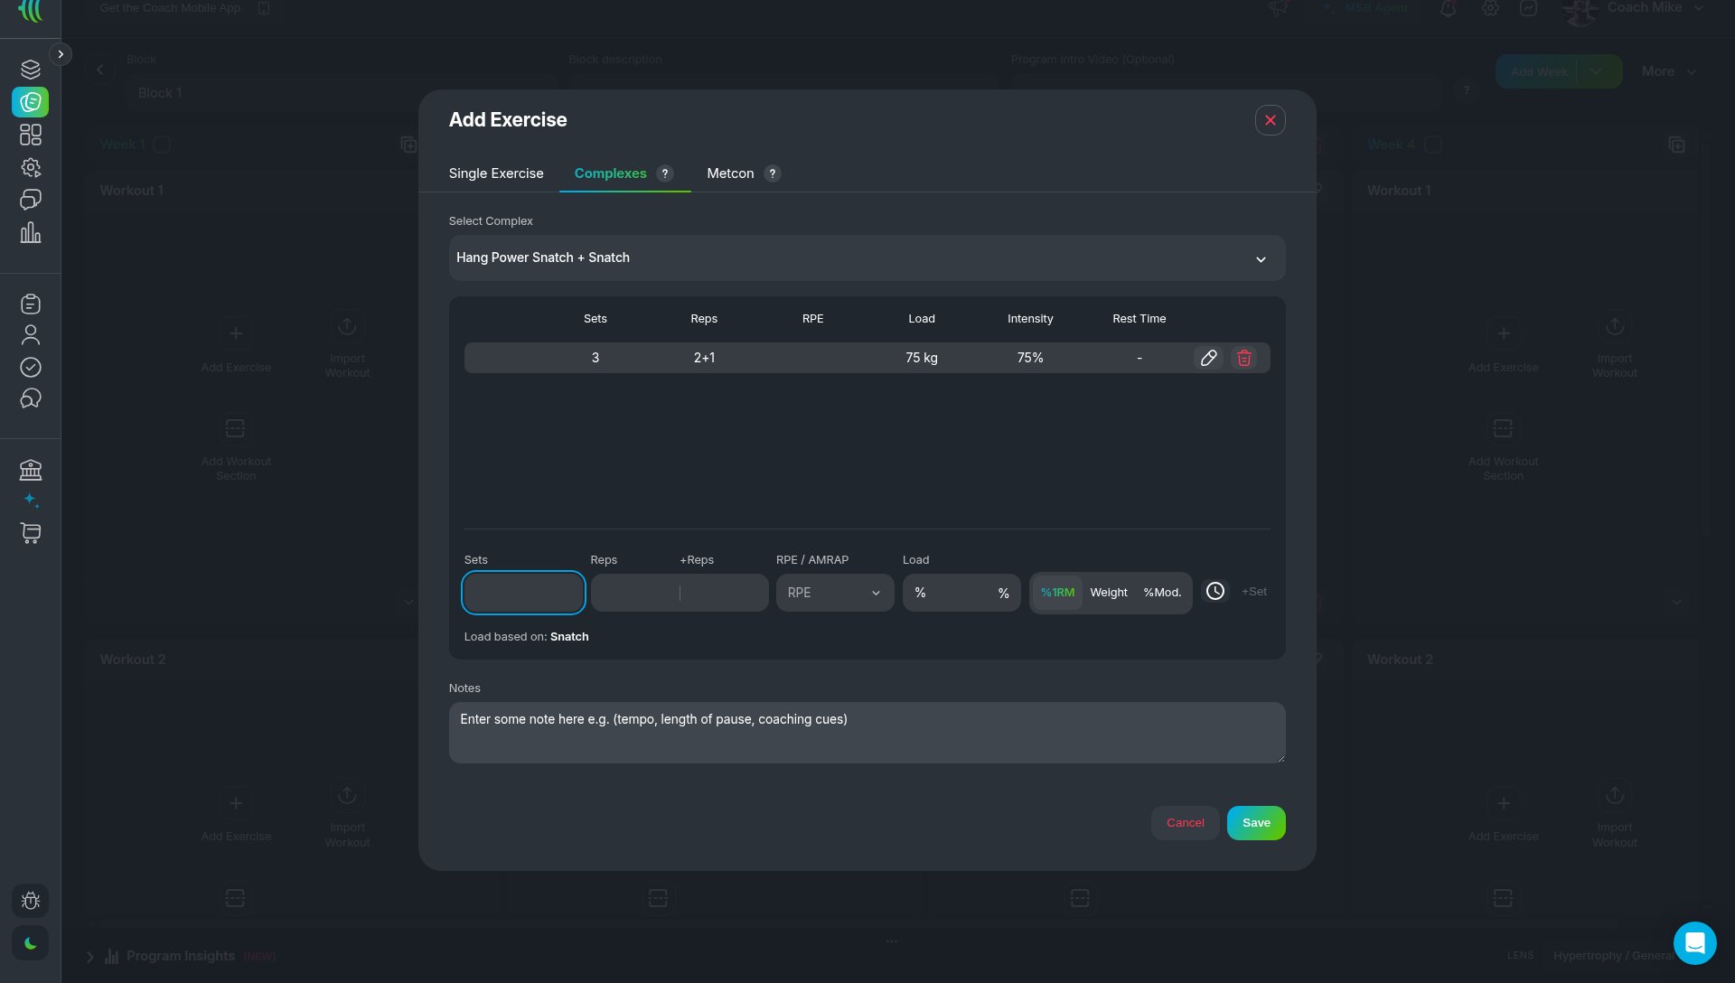Open the clipboard sidebar icon

[31, 304]
